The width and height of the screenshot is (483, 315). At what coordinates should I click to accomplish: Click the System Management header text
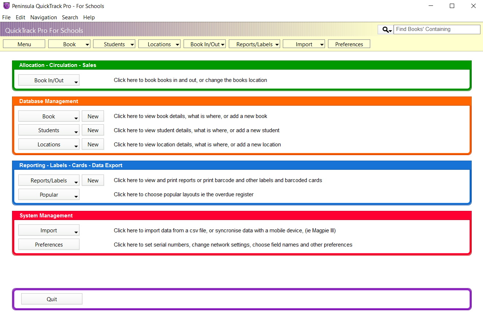coord(46,216)
